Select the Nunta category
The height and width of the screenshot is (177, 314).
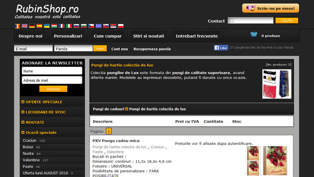click(x=28, y=154)
